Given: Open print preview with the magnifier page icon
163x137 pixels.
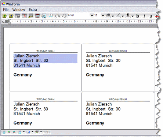Looking at the screenshot, I should [44, 16].
